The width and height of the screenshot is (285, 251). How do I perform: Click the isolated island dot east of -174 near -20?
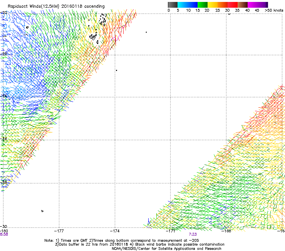146,32
